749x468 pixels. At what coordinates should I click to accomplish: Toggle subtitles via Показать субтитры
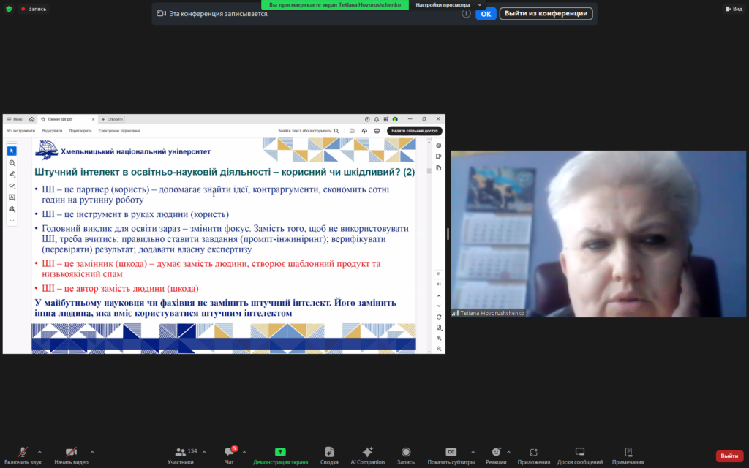(451, 453)
